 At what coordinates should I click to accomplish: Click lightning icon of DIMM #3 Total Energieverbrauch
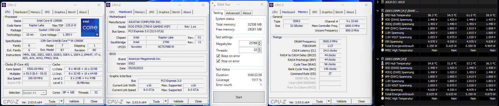pyautogui.click(x=383, y=94)
